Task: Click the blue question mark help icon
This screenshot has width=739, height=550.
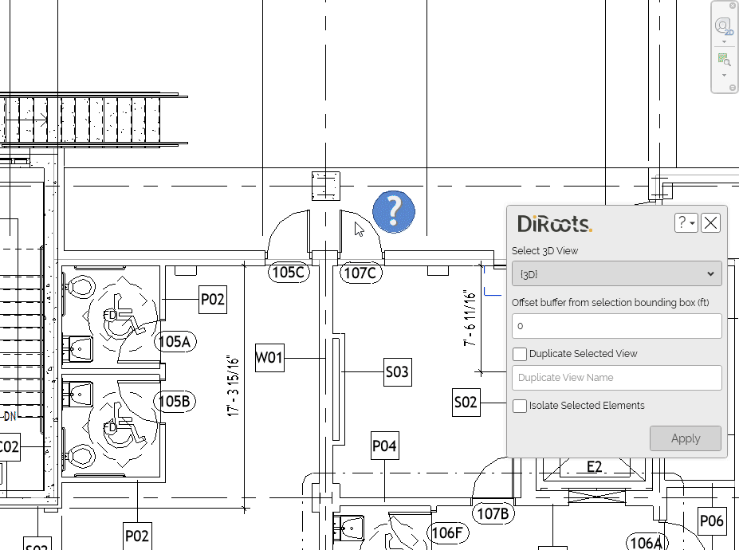Action: (394, 212)
